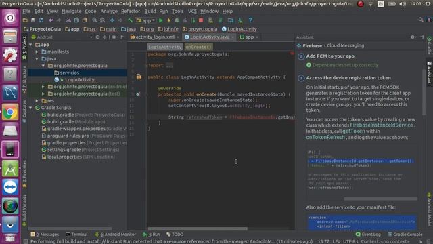Screen dimensions: 433x244
Task: Toggle Project tool window side tab
Action: [x=24, y=47]
